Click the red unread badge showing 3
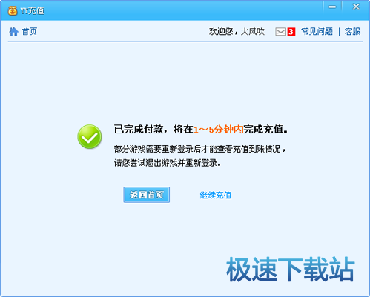This screenshot has height=297, width=370. click(291, 32)
